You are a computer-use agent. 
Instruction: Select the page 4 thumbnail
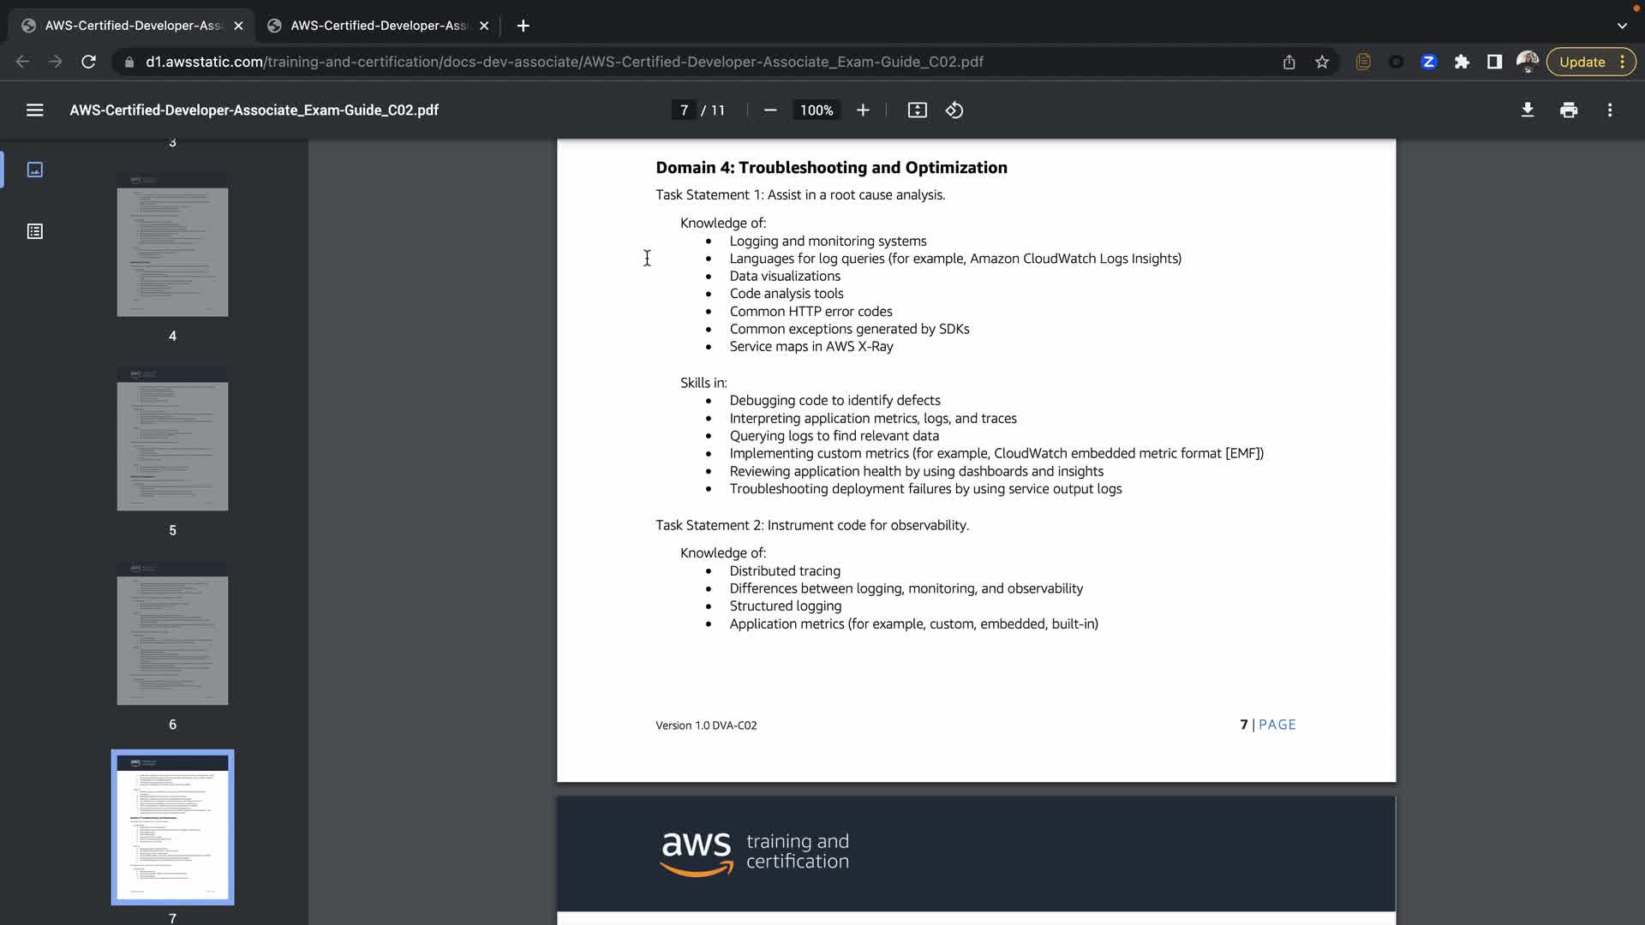(172, 245)
